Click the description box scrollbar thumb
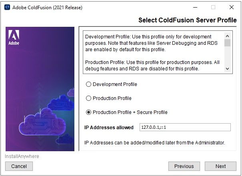 pyautogui.click(x=227, y=43)
